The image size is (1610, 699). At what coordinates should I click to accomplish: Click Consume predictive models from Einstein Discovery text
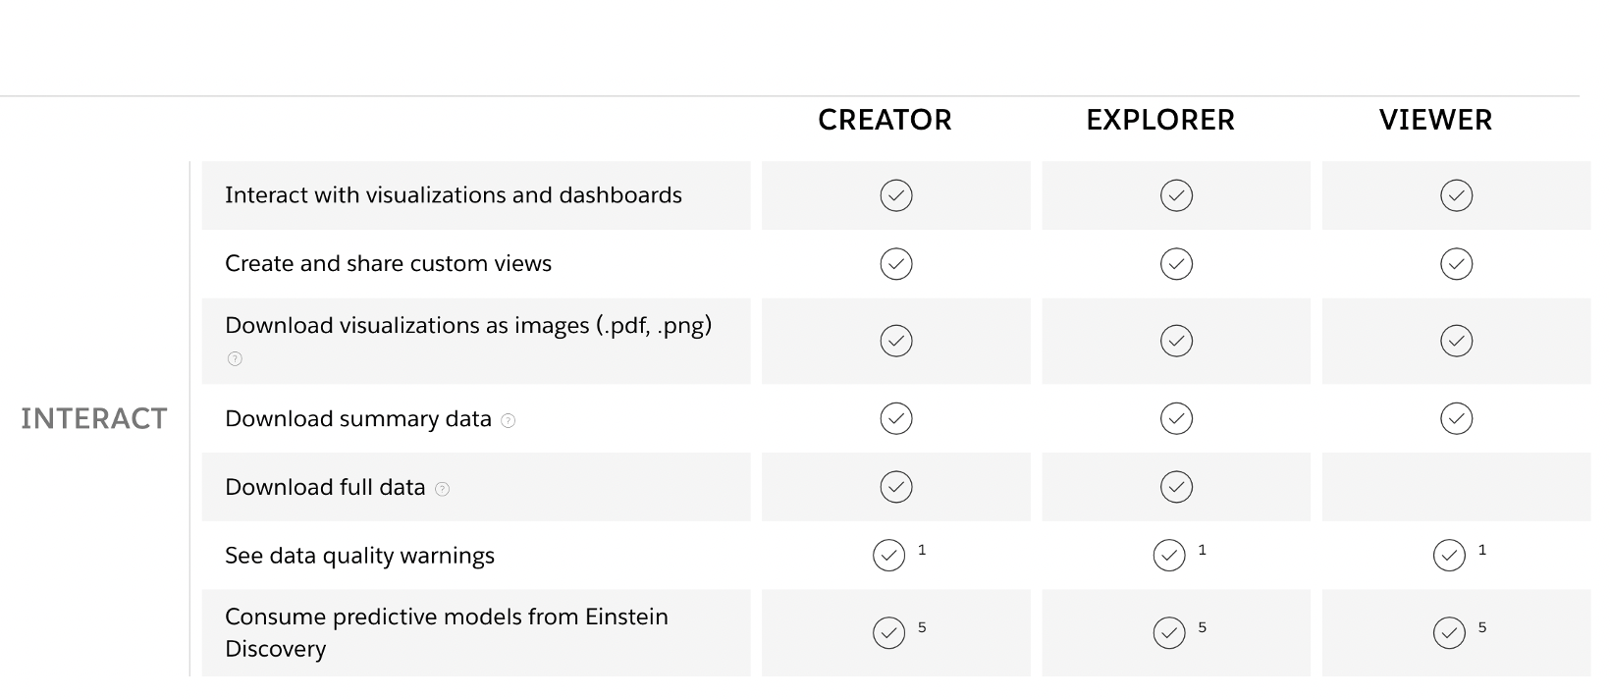(447, 633)
